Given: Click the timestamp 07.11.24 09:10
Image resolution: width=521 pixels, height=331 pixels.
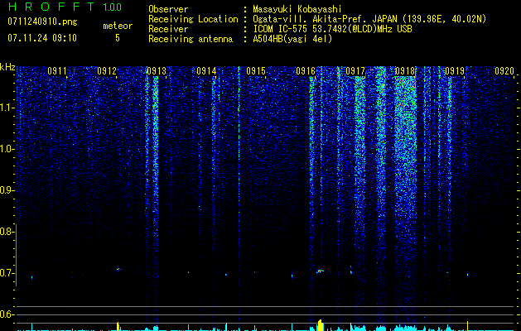Looking at the screenshot, I should pos(42,38).
